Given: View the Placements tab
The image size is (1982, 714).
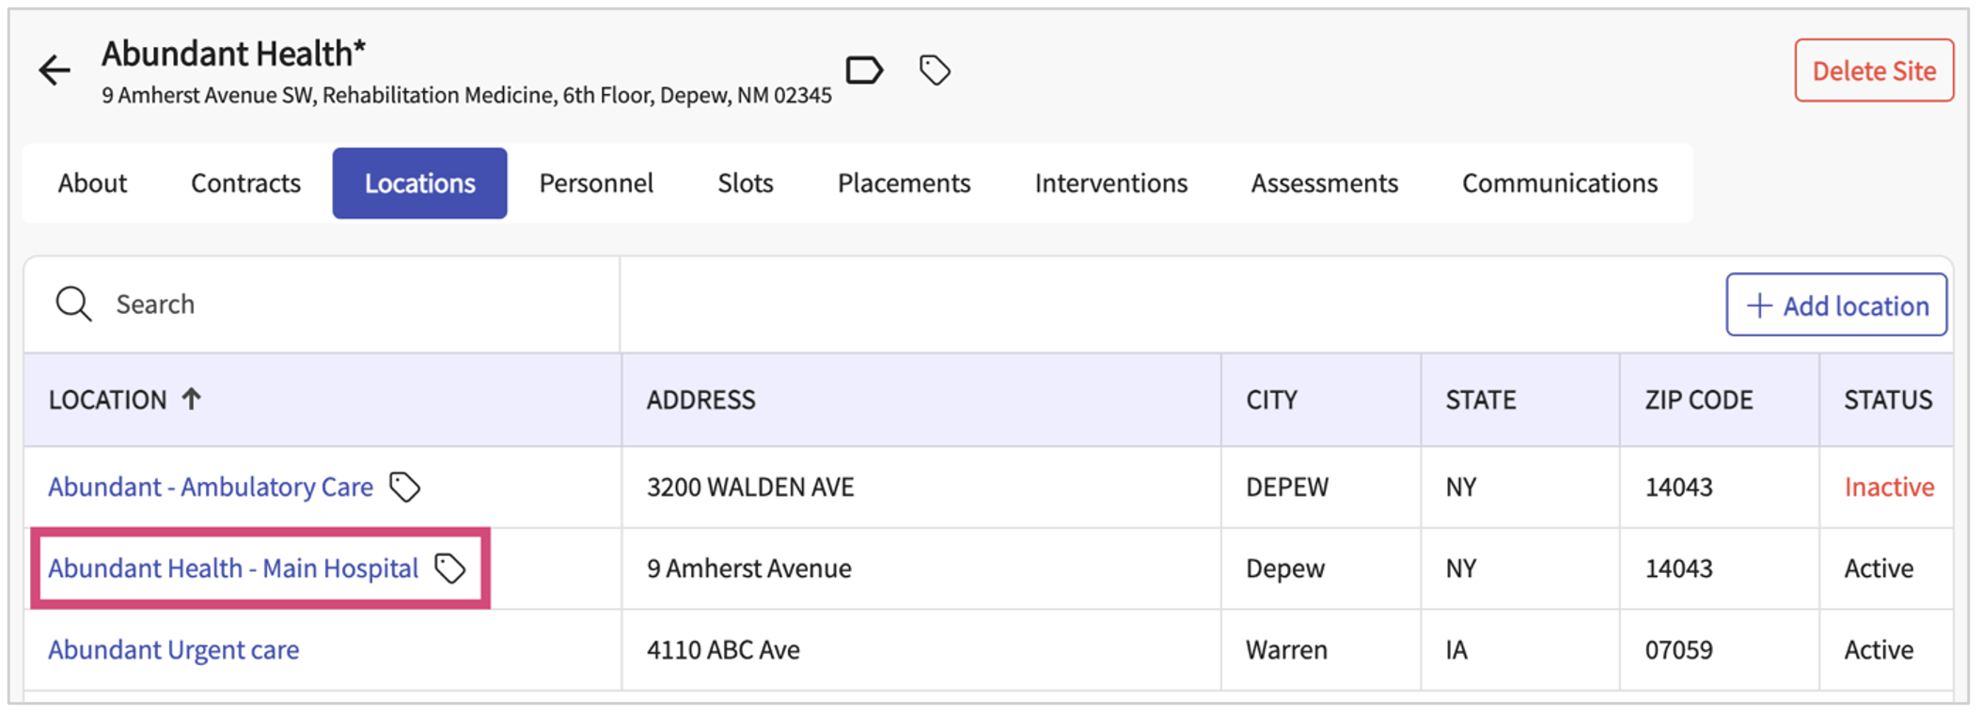Looking at the screenshot, I should click(904, 183).
